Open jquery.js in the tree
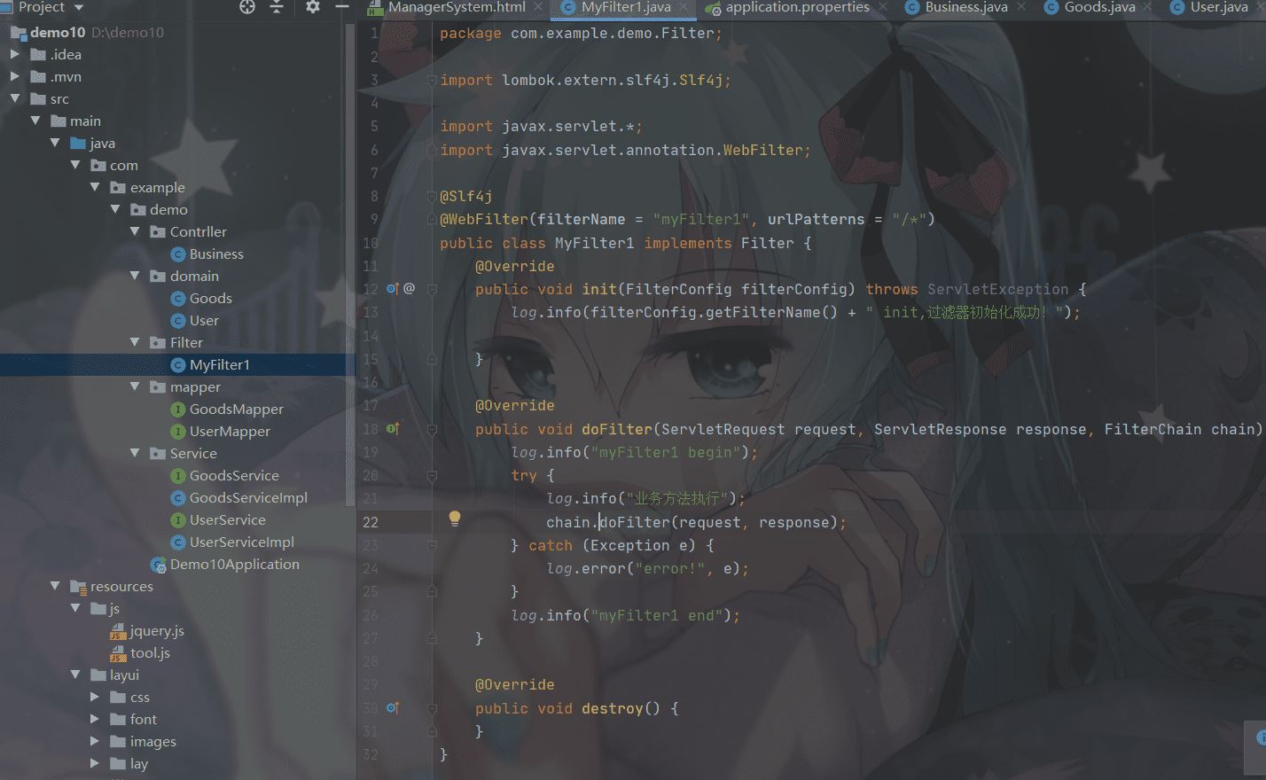The height and width of the screenshot is (780, 1266). 157,630
